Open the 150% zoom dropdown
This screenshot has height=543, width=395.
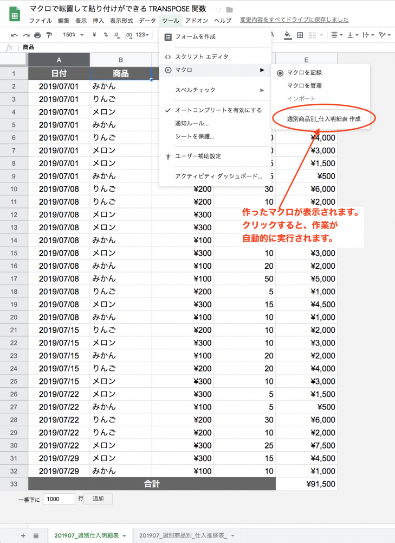pyautogui.click(x=73, y=35)
